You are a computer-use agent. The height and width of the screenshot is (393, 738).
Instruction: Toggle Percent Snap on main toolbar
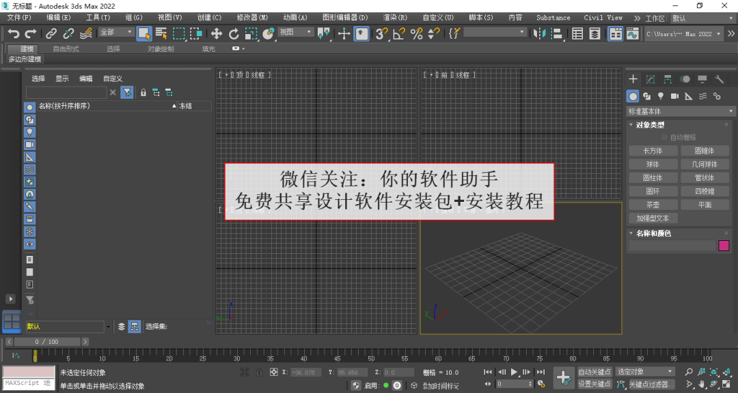point(417,33)
